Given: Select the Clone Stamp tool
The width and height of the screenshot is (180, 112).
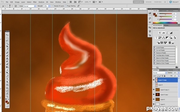Looking at the screenshot, I should pos(7,59).
